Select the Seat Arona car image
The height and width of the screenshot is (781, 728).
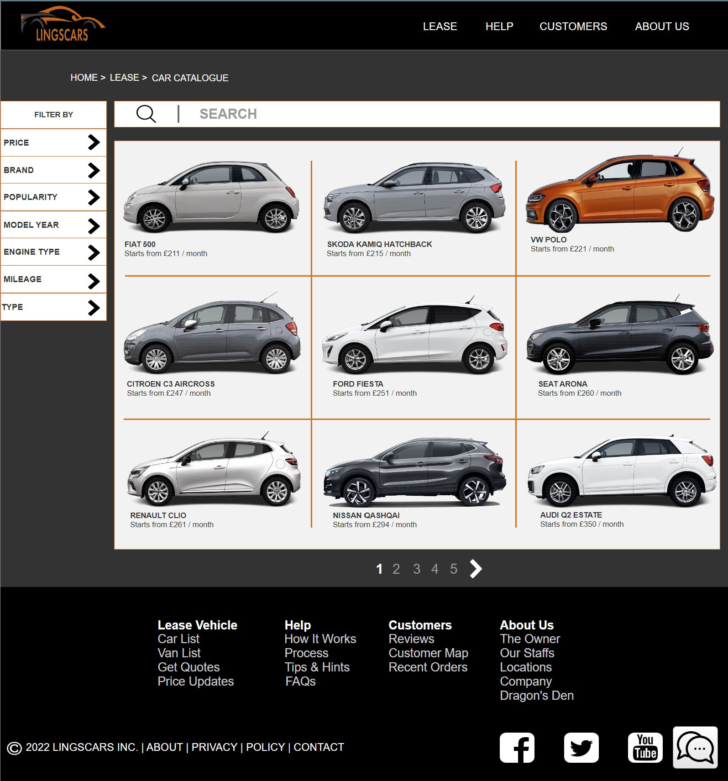point(620,335)
